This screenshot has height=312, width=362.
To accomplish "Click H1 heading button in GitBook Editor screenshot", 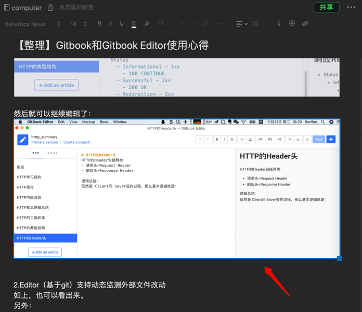I will tap(260, 139).
